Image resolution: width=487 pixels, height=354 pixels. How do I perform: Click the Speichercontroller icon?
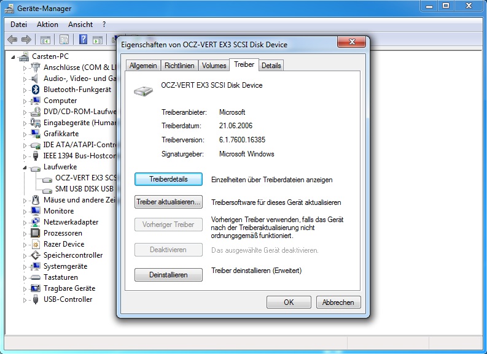[x=36, y=255]
